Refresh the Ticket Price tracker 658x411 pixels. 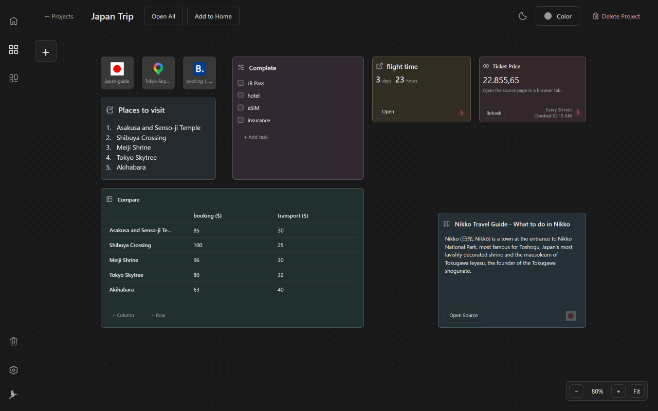tap(494, 113)
